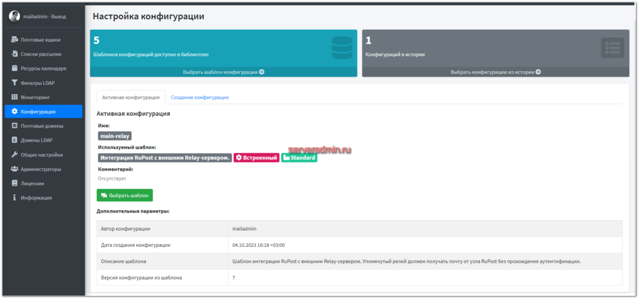This screenshot has height=298, width=638.
Task: Switch to Создание конфигурации tab
Action: pyautogui.click(x=199, y=97)
